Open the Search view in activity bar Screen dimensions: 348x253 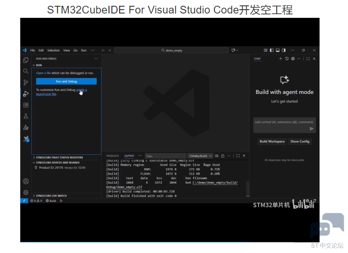click(x=26, y=71)
